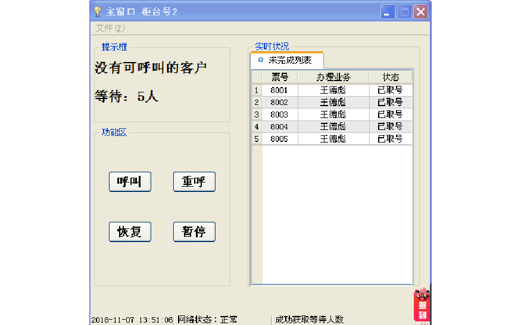
Task: Click row header number 3
Action: 257,114
